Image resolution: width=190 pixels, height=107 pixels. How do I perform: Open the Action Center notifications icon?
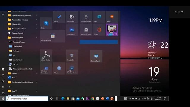[x=165, y=99]
